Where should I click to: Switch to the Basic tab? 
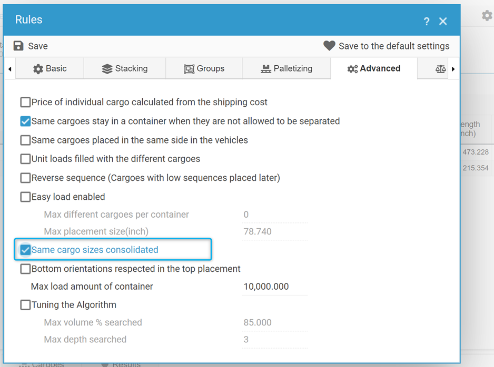(50, 68)
